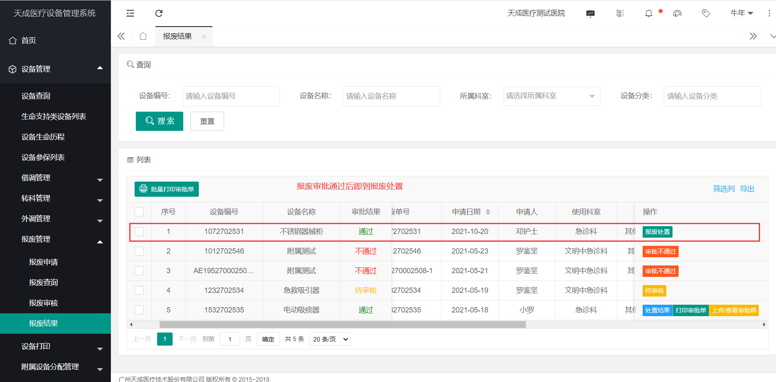This screenshot has width=776, height=382.
Task: Open the screen monitor icon in header
Action: 590,13
